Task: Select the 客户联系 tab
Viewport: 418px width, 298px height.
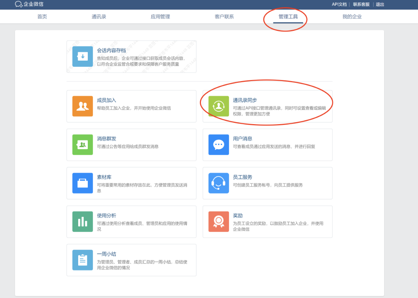Action: coord(224,17)
